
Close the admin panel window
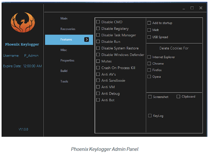coord(201,8)
